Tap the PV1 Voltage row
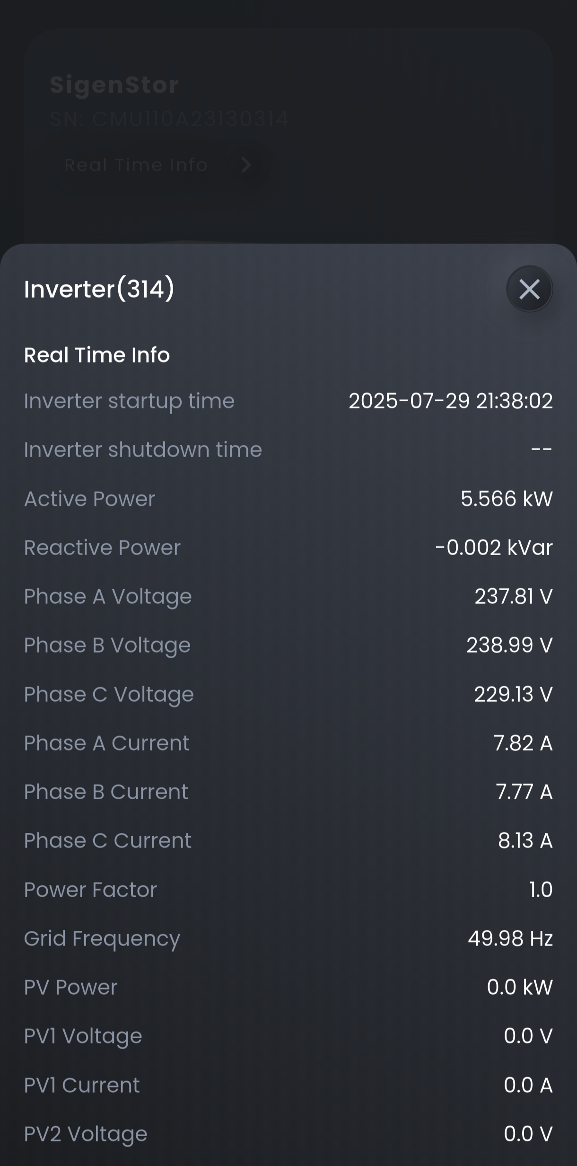Image resolution: width=577 pixels, height=1166 pixels. [288, 1036]
